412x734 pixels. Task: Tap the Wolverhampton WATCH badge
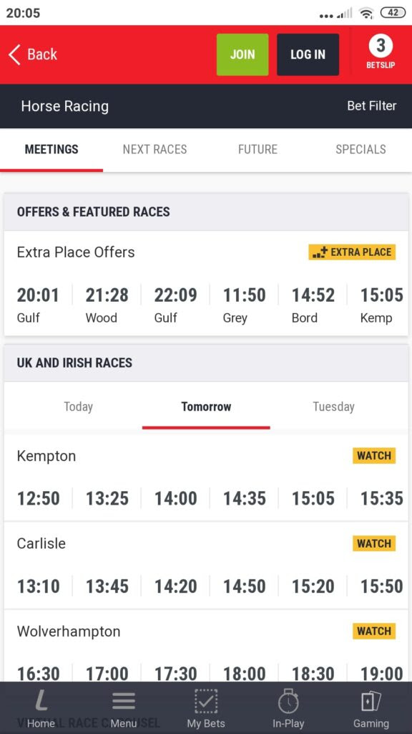tap(374, 631)
